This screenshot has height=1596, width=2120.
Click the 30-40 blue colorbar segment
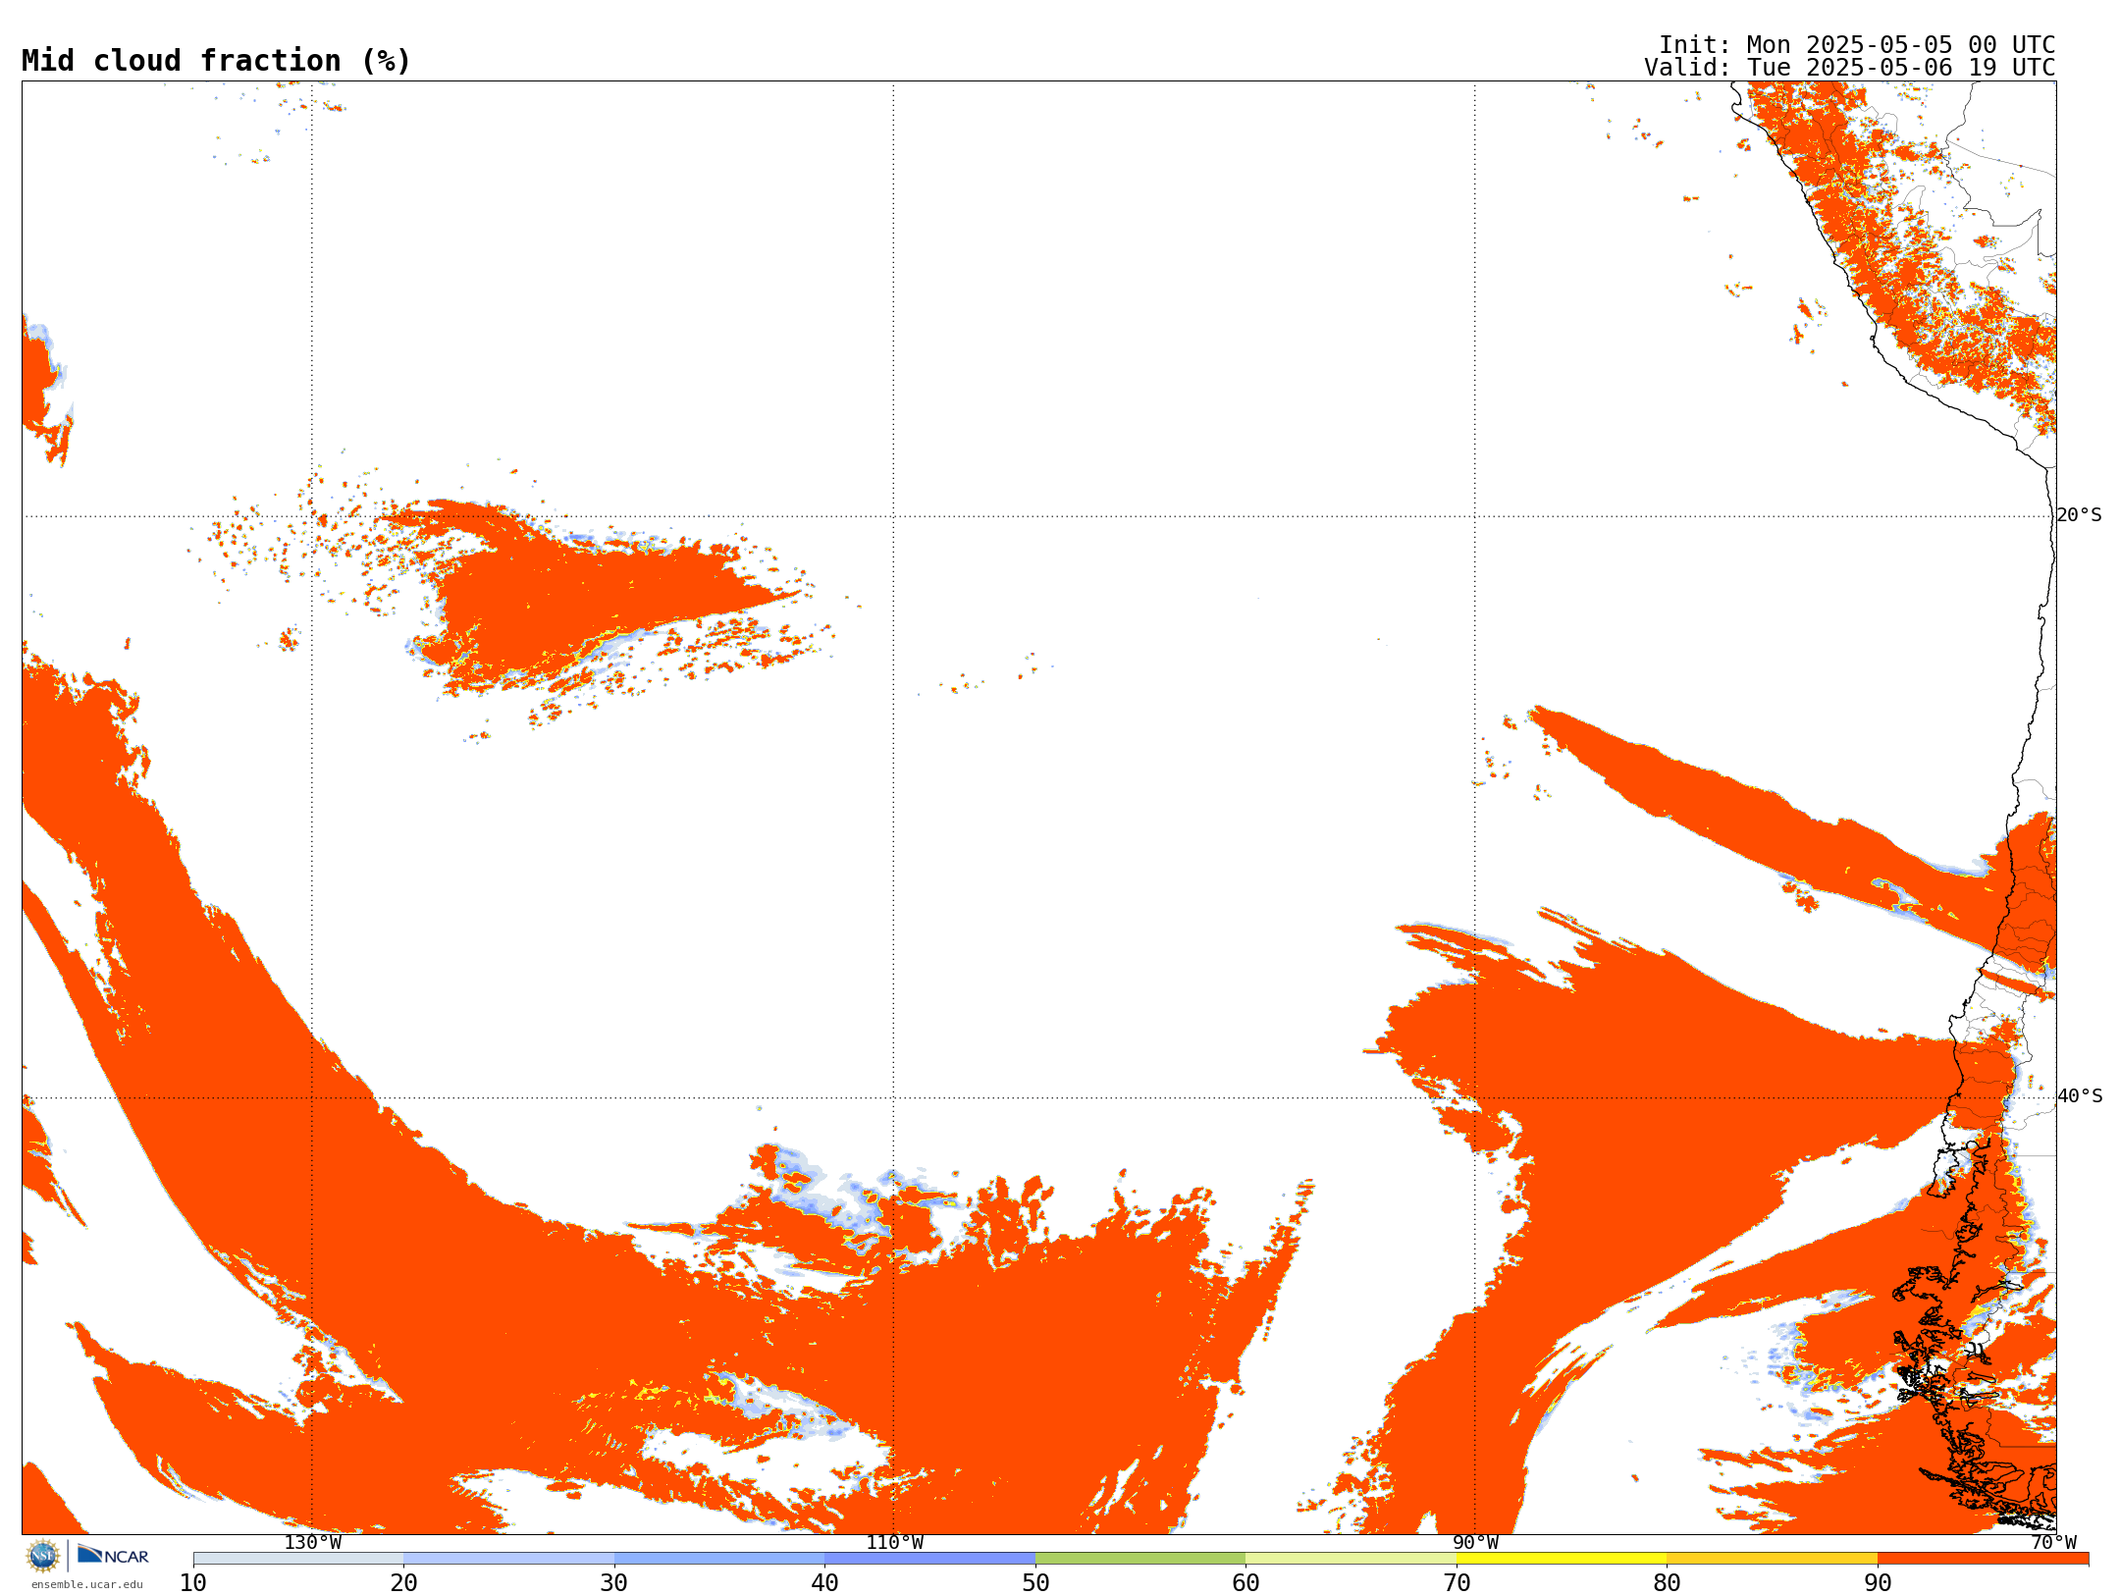point(719,1559)
